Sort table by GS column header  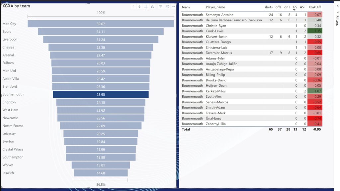[295, 7]
